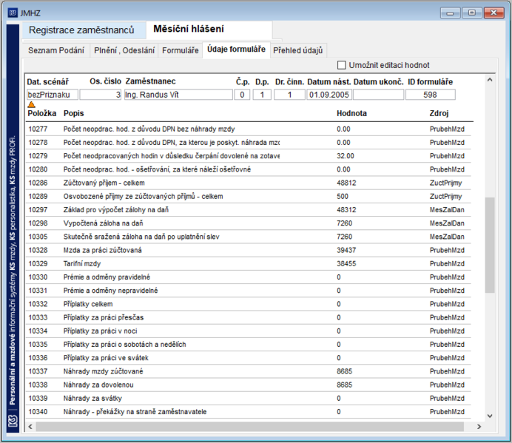Click the KS logo at bottom of sidebar

(x=13, y=421)
